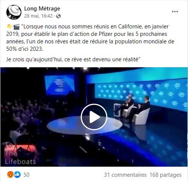The image size is (188, 182).
Task: Click the Long Métrage profile avatar
Action: (14, 12)
